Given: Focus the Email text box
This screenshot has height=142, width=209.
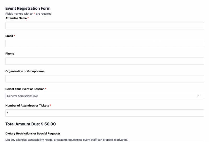Looking at the screenshot, I should tap(105, 43).
